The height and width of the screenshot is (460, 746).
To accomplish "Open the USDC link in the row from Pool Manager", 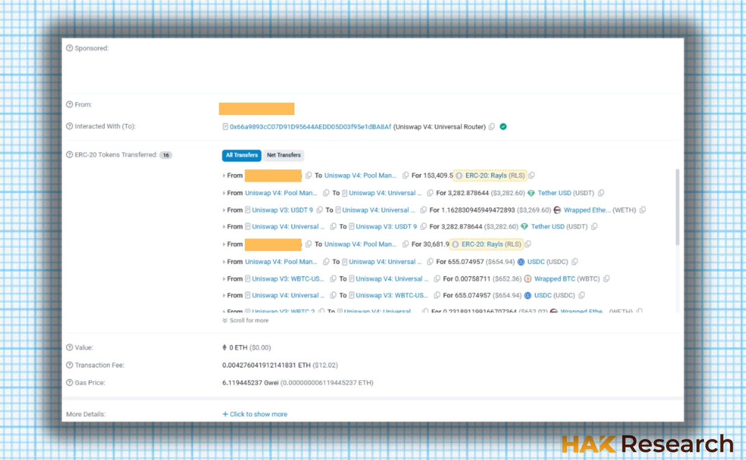I will tap(536, 262).
